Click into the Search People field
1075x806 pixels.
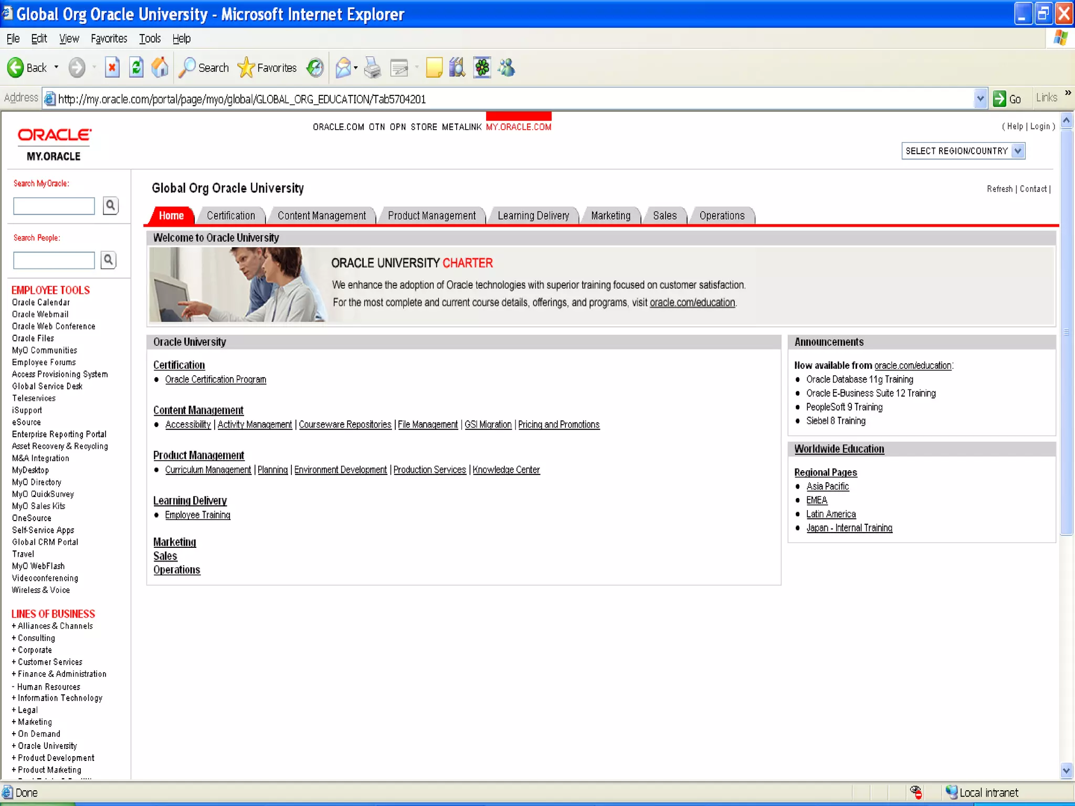pyautogui.click(x=54, y=260)
